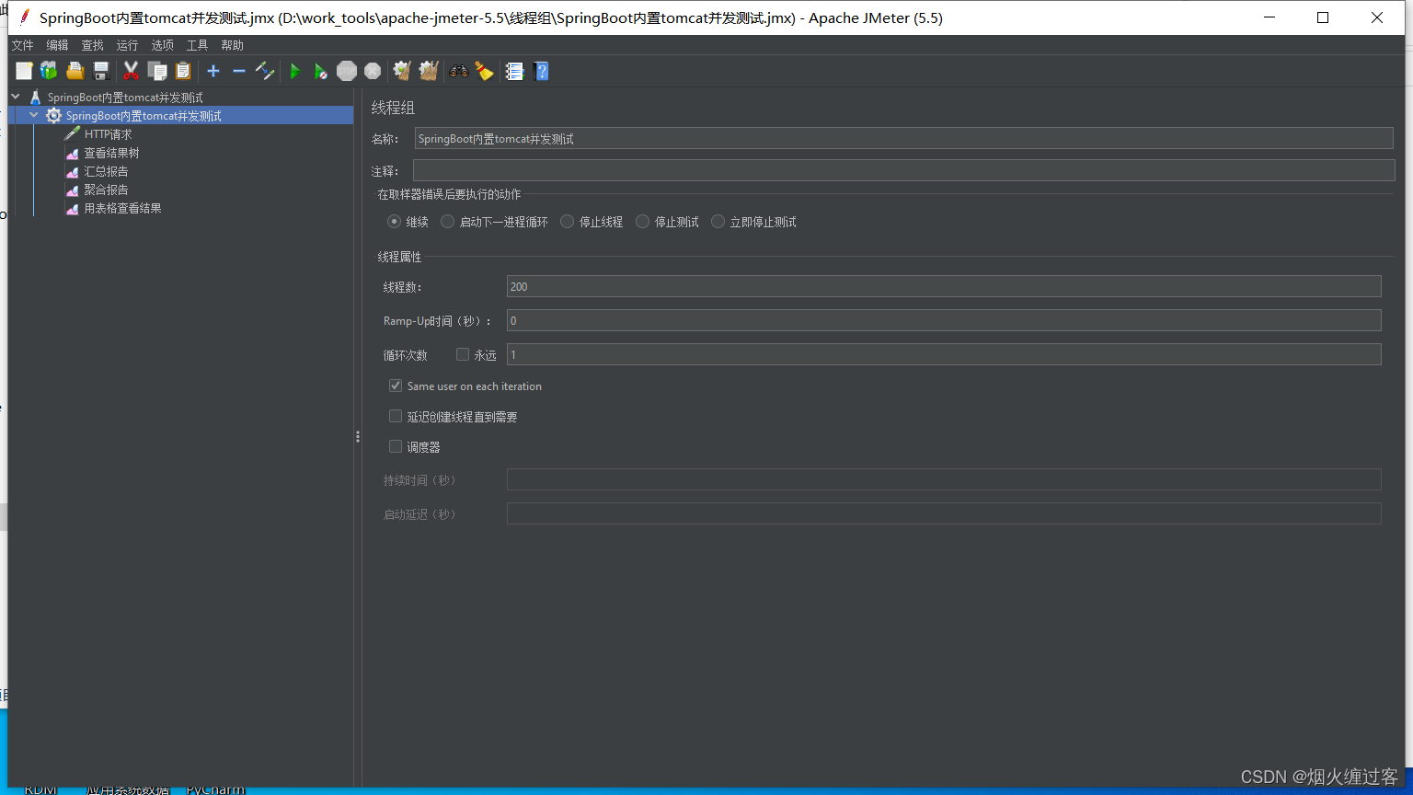Click the Toggle enable/disable icon
Image resolution: width=1413 pixels, height=795 pixels.
265,71
